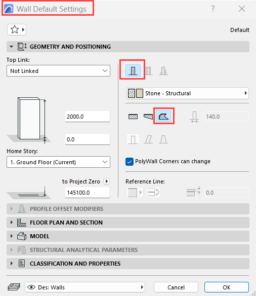Select the Composite wall structure icon
This screenshot has height=296, width=256.
pyautogui.click(x=149, y=71)
